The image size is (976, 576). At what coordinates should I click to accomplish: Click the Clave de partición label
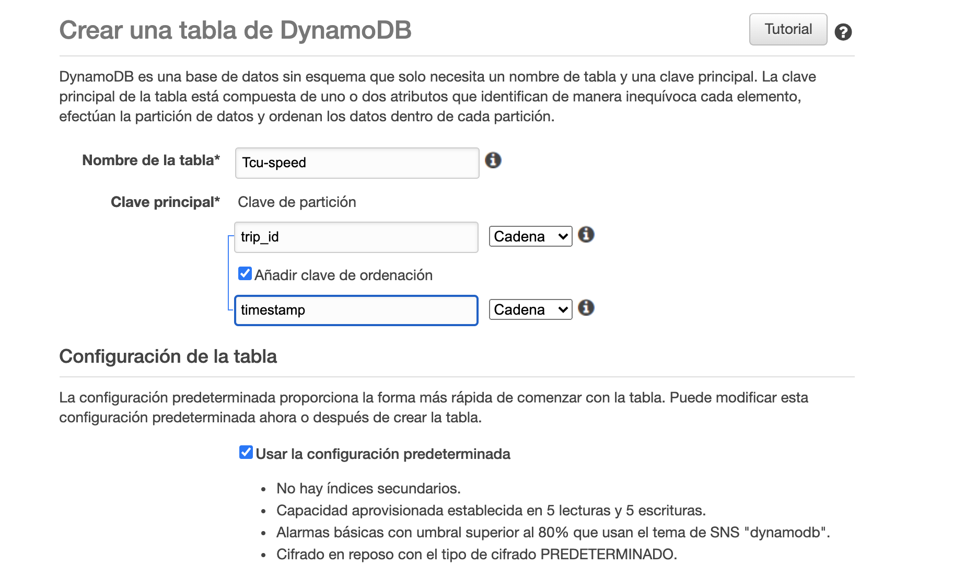click(297, 202)
